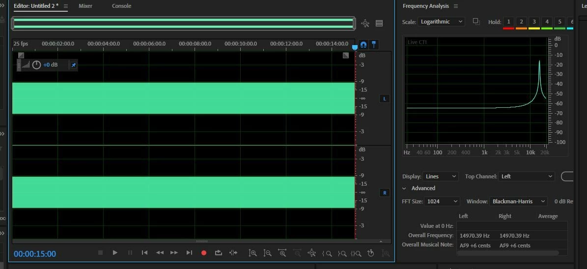Screen dimensions: 587x269
Task: Toggle the Skip Selection icon
Action: 233,253
